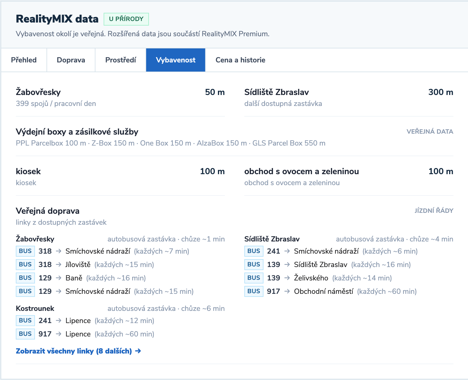Screen dimensions: 468x380
Task: Click the parcel box list starting 'PPL Parcelbox 100 m'
Action: [170, 143]
